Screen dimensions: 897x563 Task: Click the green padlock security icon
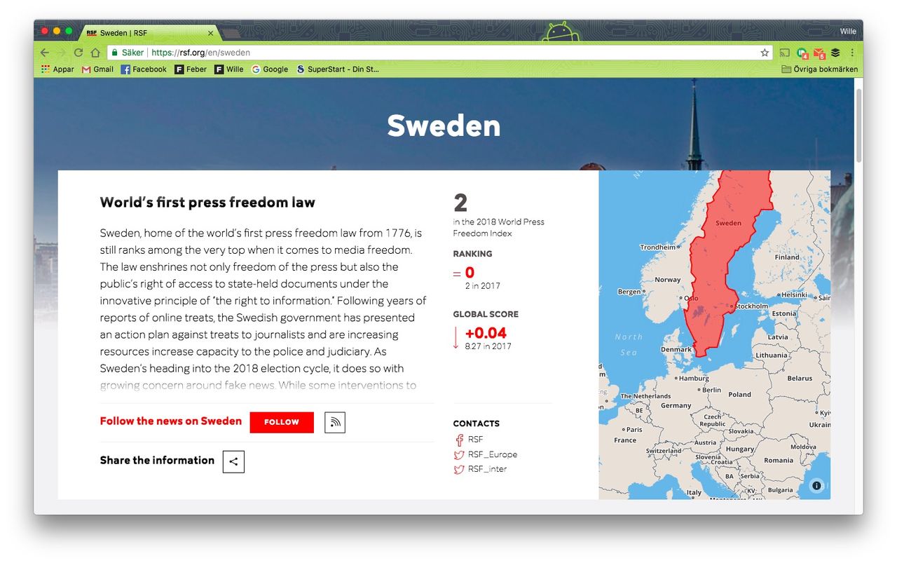click(x=114, y=53)
